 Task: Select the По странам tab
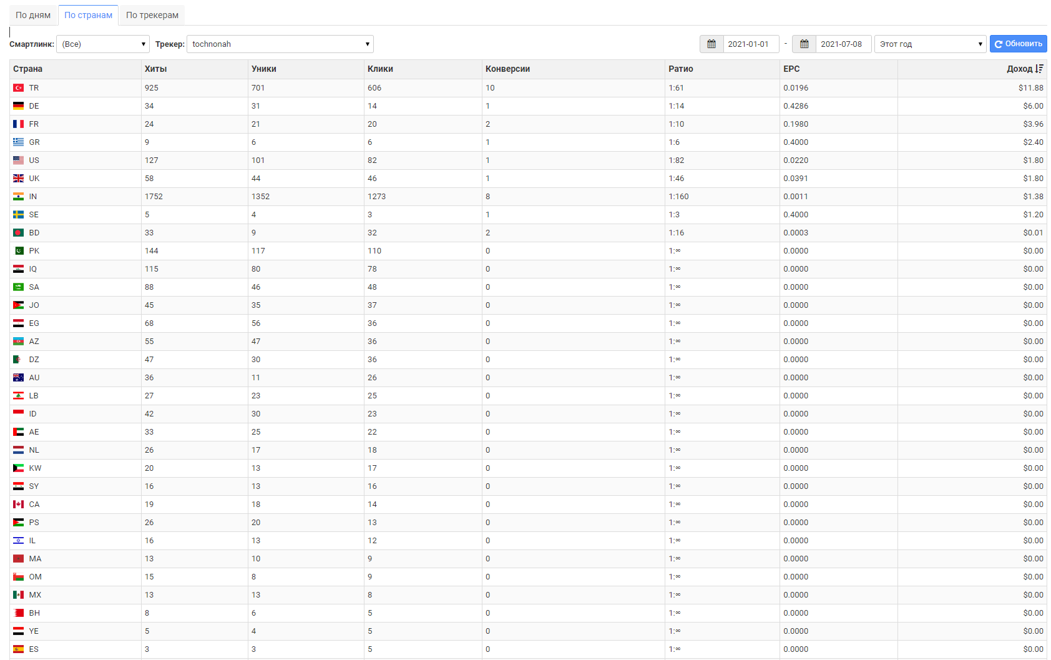pyautogui.click(x=89, y=15)
